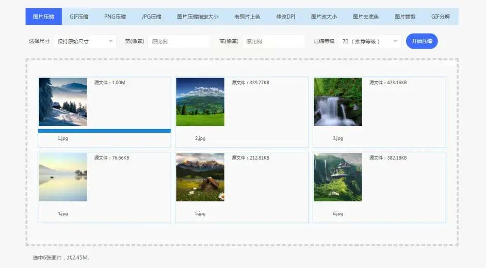This screenshot has height=268, width=486.
Task: Go to the 老照片上色 tab
Action: coord(247,17)
